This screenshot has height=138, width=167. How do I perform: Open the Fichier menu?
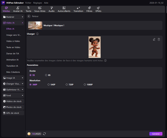pyautogui.click(x=28, y=3)
